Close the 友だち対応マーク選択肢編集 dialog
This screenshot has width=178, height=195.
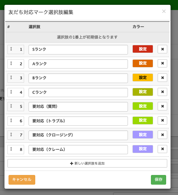click(x=164, y=11)
